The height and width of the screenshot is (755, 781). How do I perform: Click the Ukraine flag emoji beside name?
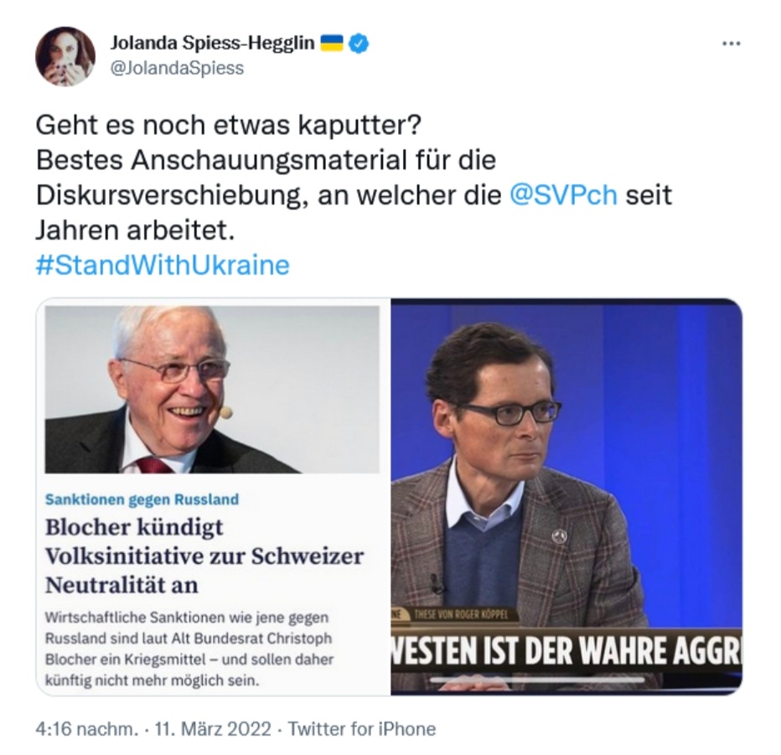point(332,44)
